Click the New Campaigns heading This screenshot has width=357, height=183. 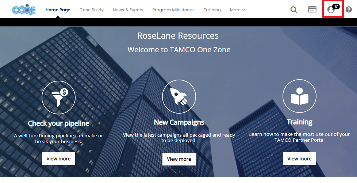[x=179, y=122]
